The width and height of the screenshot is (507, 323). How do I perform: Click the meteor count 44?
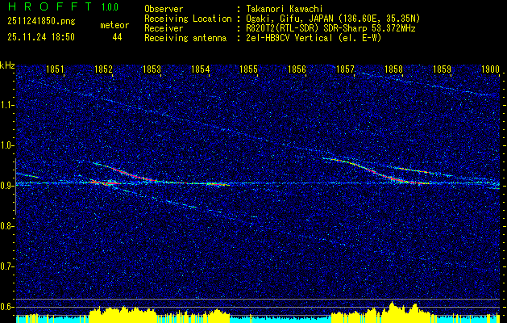click(x=117, y=37)
